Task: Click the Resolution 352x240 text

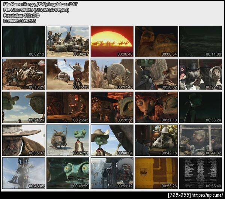Action: tap(21, 15)
